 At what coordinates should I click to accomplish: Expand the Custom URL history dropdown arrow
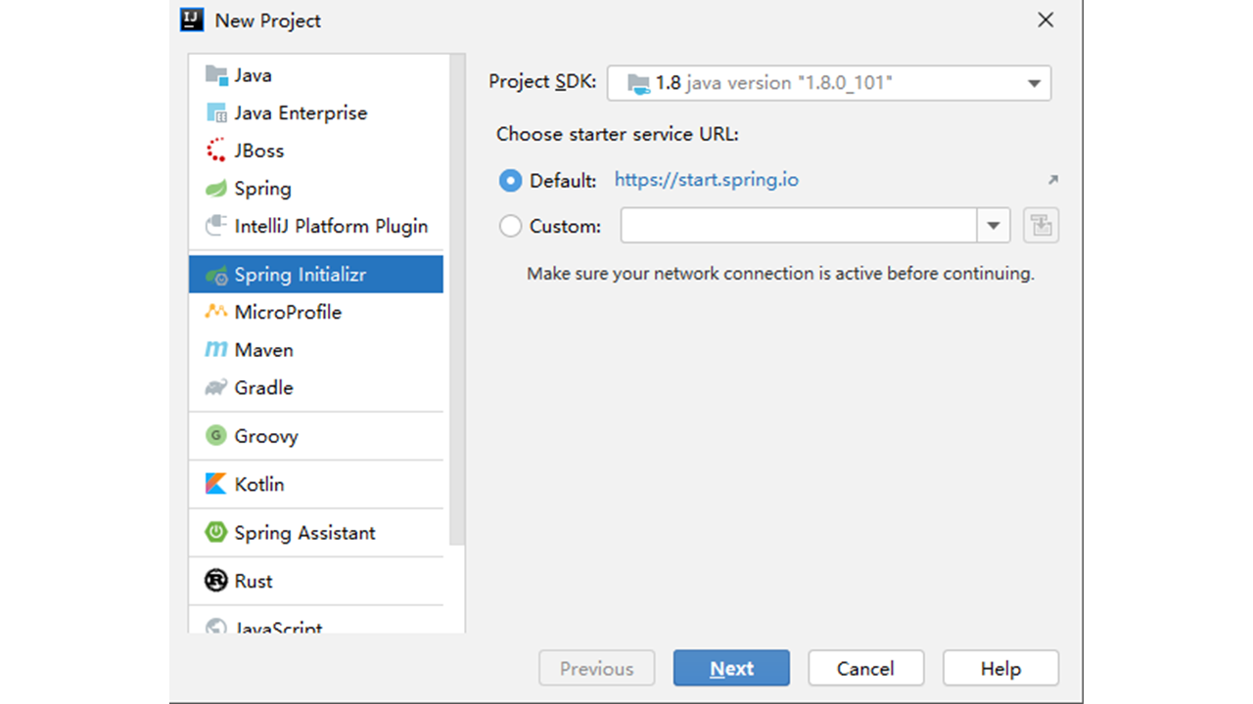[994, 226]
